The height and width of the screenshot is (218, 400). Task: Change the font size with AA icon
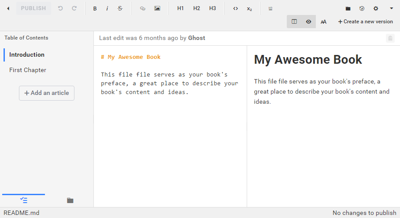tap(323, 22)
